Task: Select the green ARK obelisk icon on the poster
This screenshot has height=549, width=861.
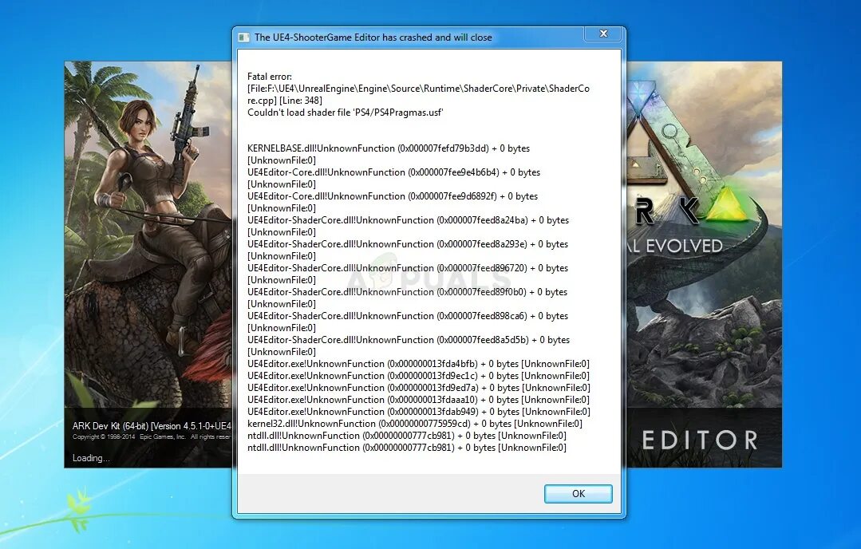Action: tap(729, 206)
